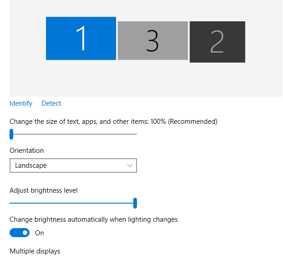Click the text size slider handle
This screenshot has width=283, height=258.
pos(11,134)
